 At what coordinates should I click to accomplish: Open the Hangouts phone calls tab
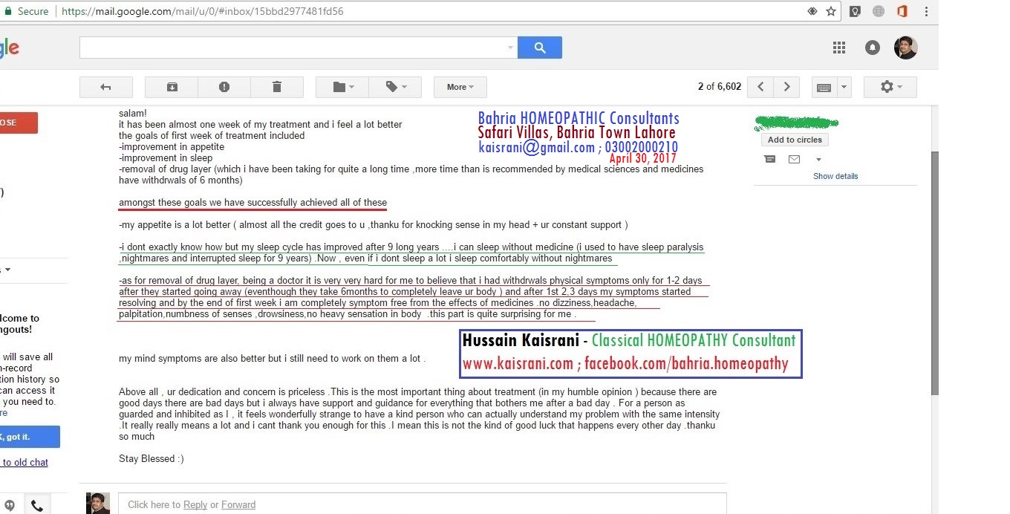click(x=36, y=506)
